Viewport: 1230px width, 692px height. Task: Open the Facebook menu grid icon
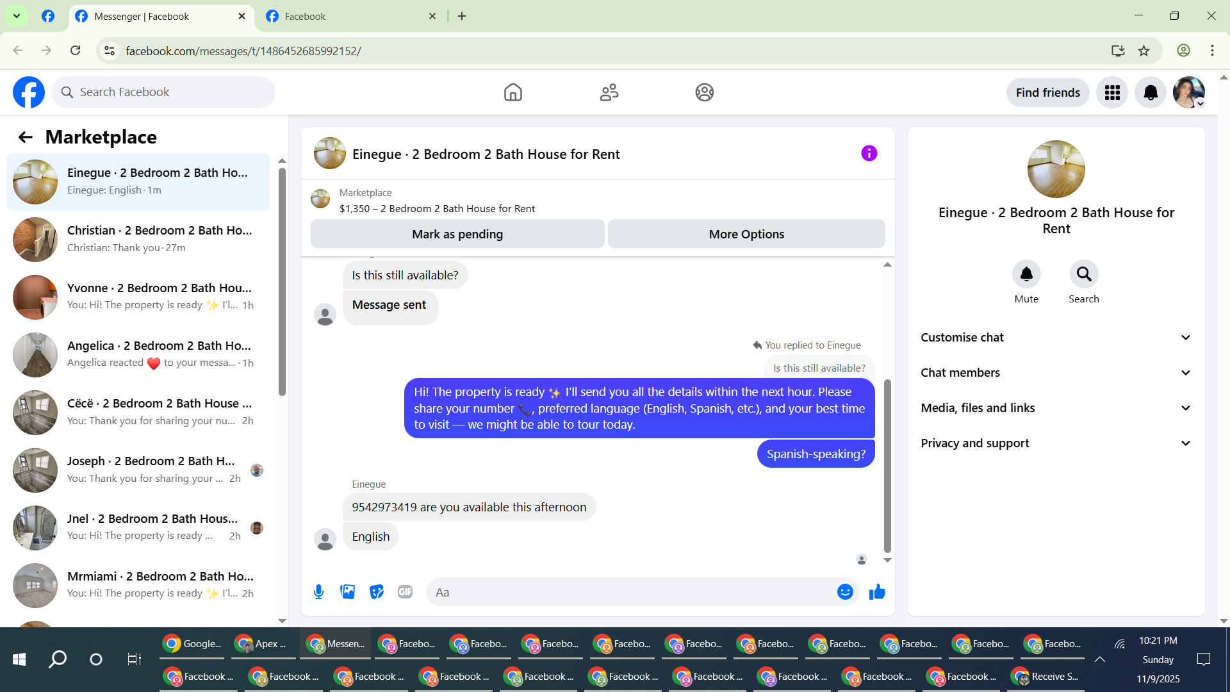coord(1112,93)
